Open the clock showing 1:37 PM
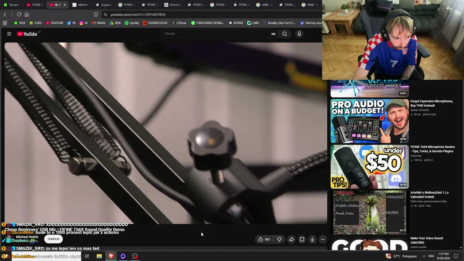The width and height of the screenshot is (464, 261). coord(443,256)
